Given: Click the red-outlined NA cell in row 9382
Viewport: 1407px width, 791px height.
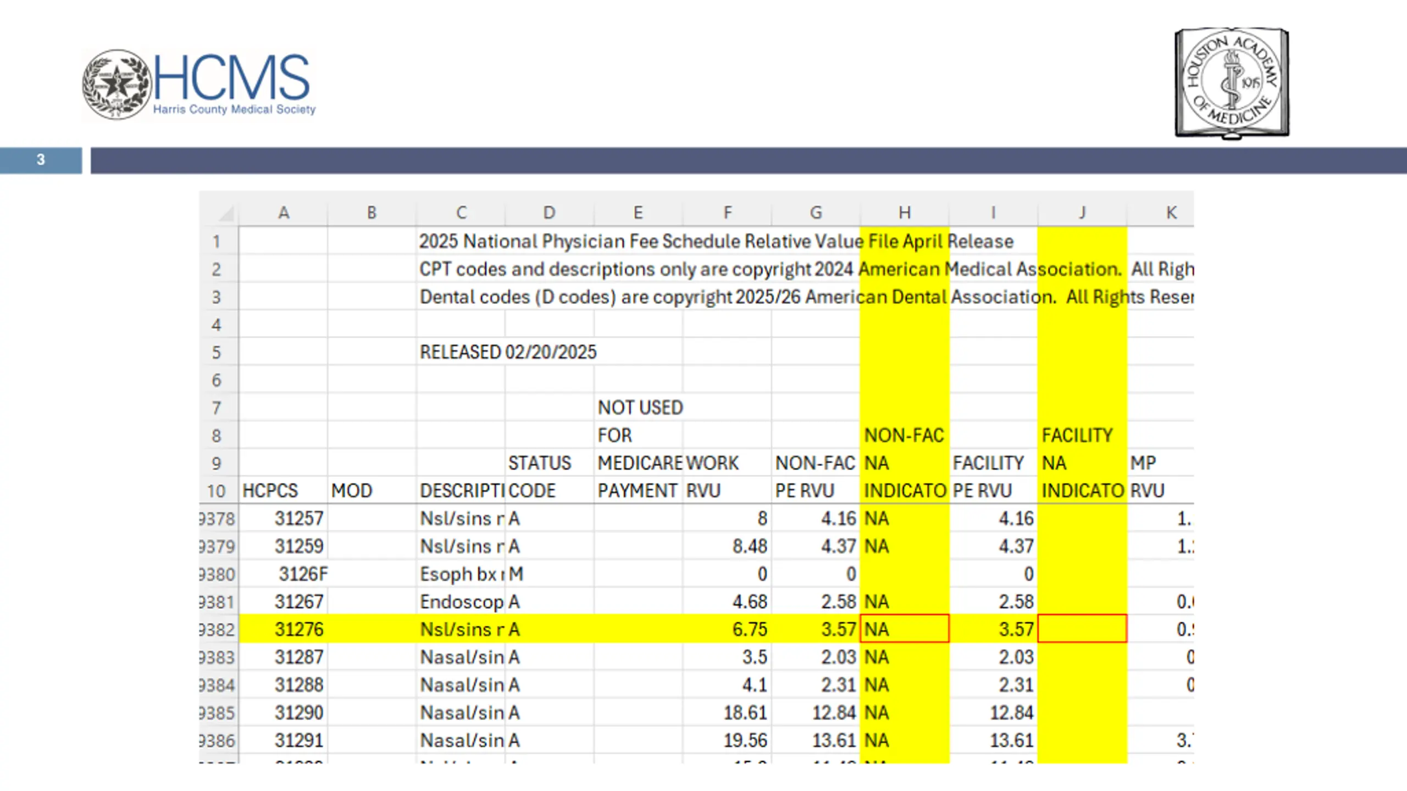Looking at the screenshot, I should pos(905,628).
